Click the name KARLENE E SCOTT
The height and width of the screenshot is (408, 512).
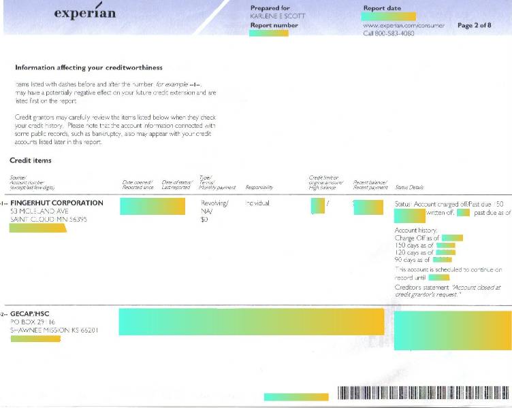tap(278, 16)
